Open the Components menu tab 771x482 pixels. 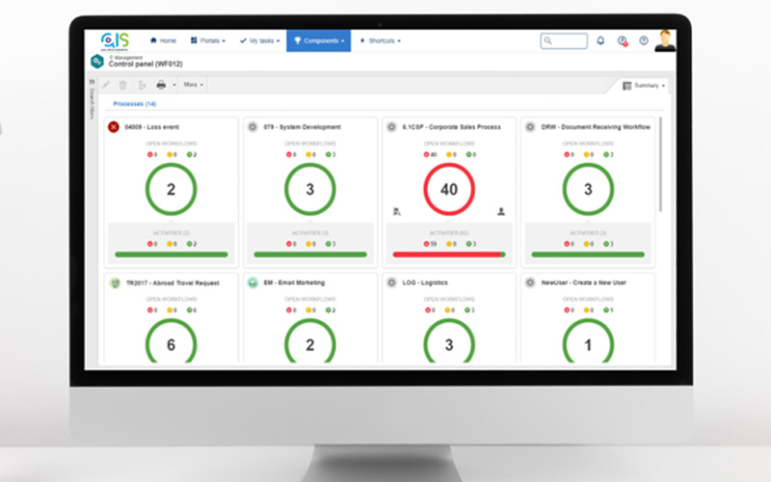[x=318, y=40]
